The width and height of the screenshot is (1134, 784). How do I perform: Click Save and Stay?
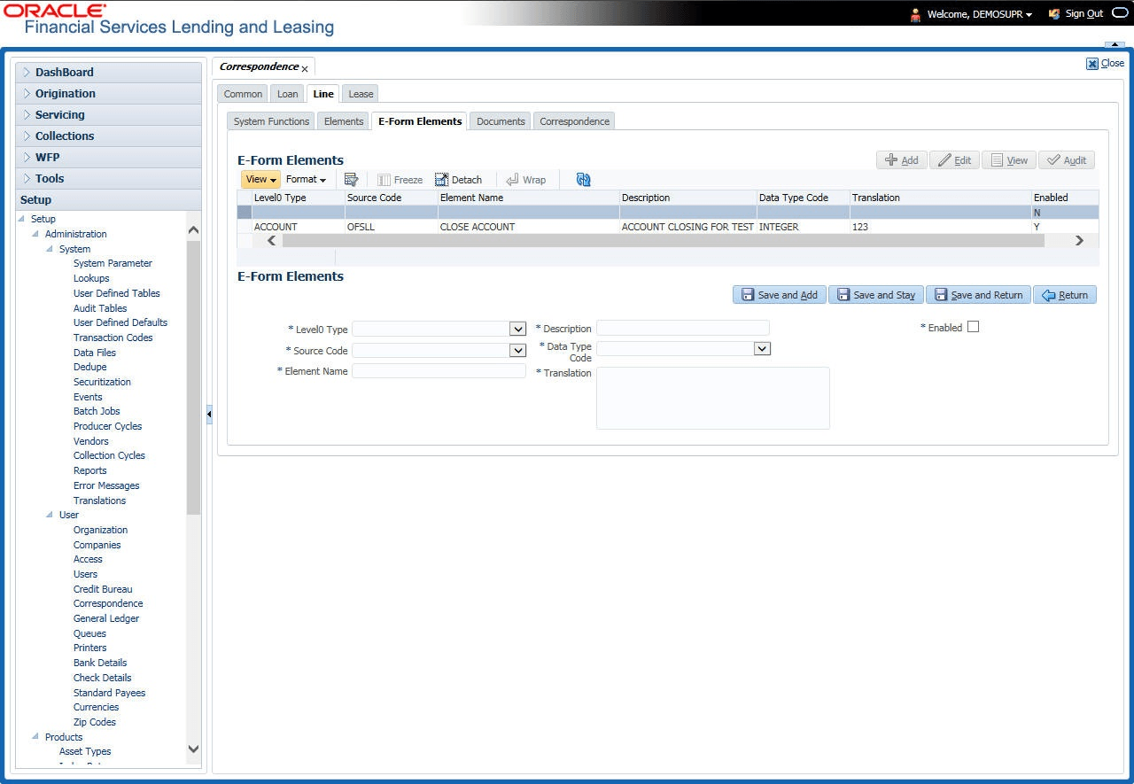click(x=876, y=295)
